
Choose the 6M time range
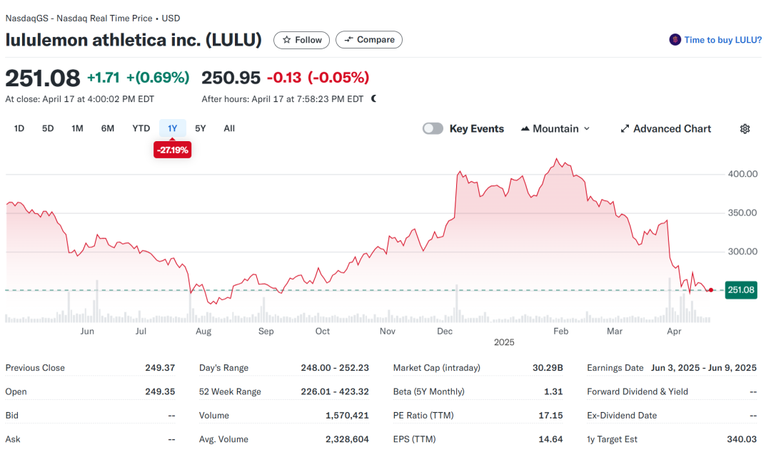point(108,128)
